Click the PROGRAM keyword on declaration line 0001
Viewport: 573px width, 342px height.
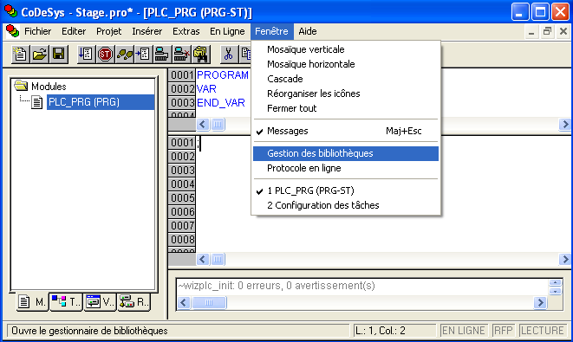[223, 75]
